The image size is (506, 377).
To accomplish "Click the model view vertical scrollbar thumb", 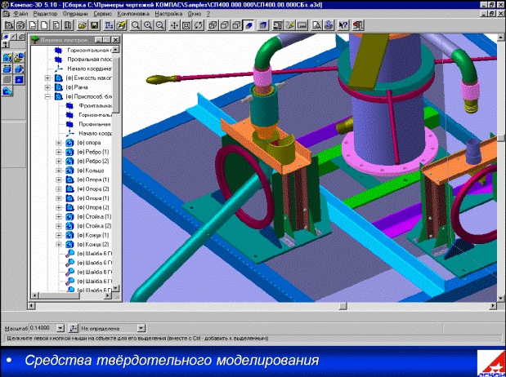I will (x=501, y=138).
